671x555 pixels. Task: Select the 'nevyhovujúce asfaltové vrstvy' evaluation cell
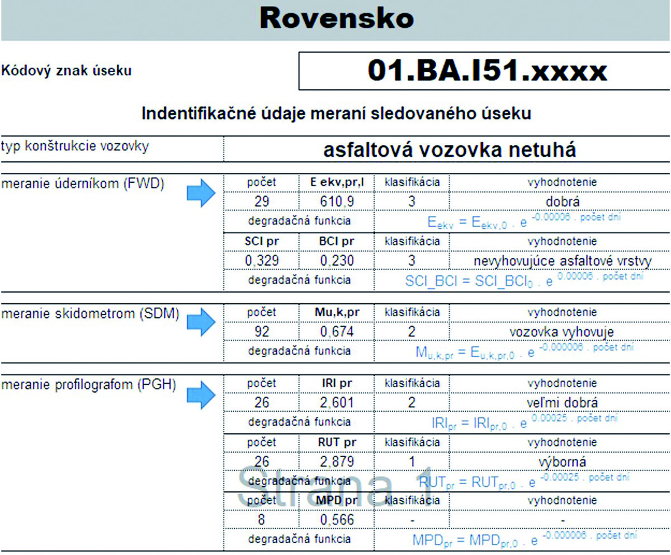(x=562, y=261)
